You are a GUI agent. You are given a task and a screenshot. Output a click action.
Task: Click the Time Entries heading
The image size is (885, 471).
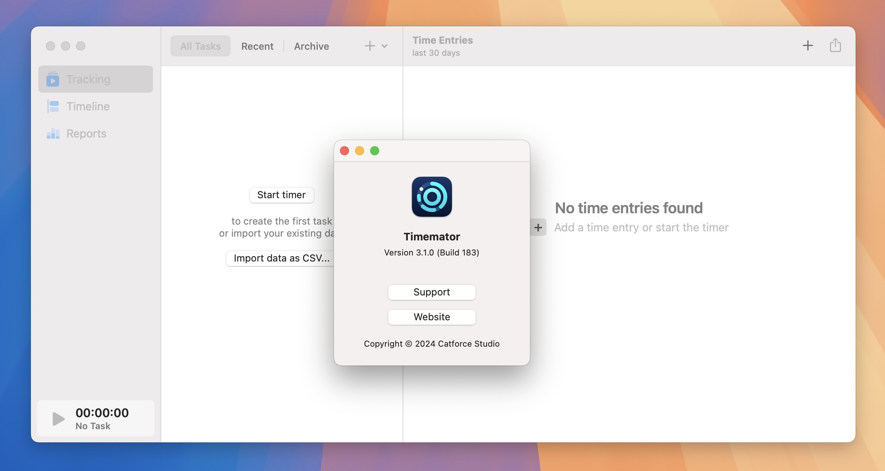(x=442, y=40)
